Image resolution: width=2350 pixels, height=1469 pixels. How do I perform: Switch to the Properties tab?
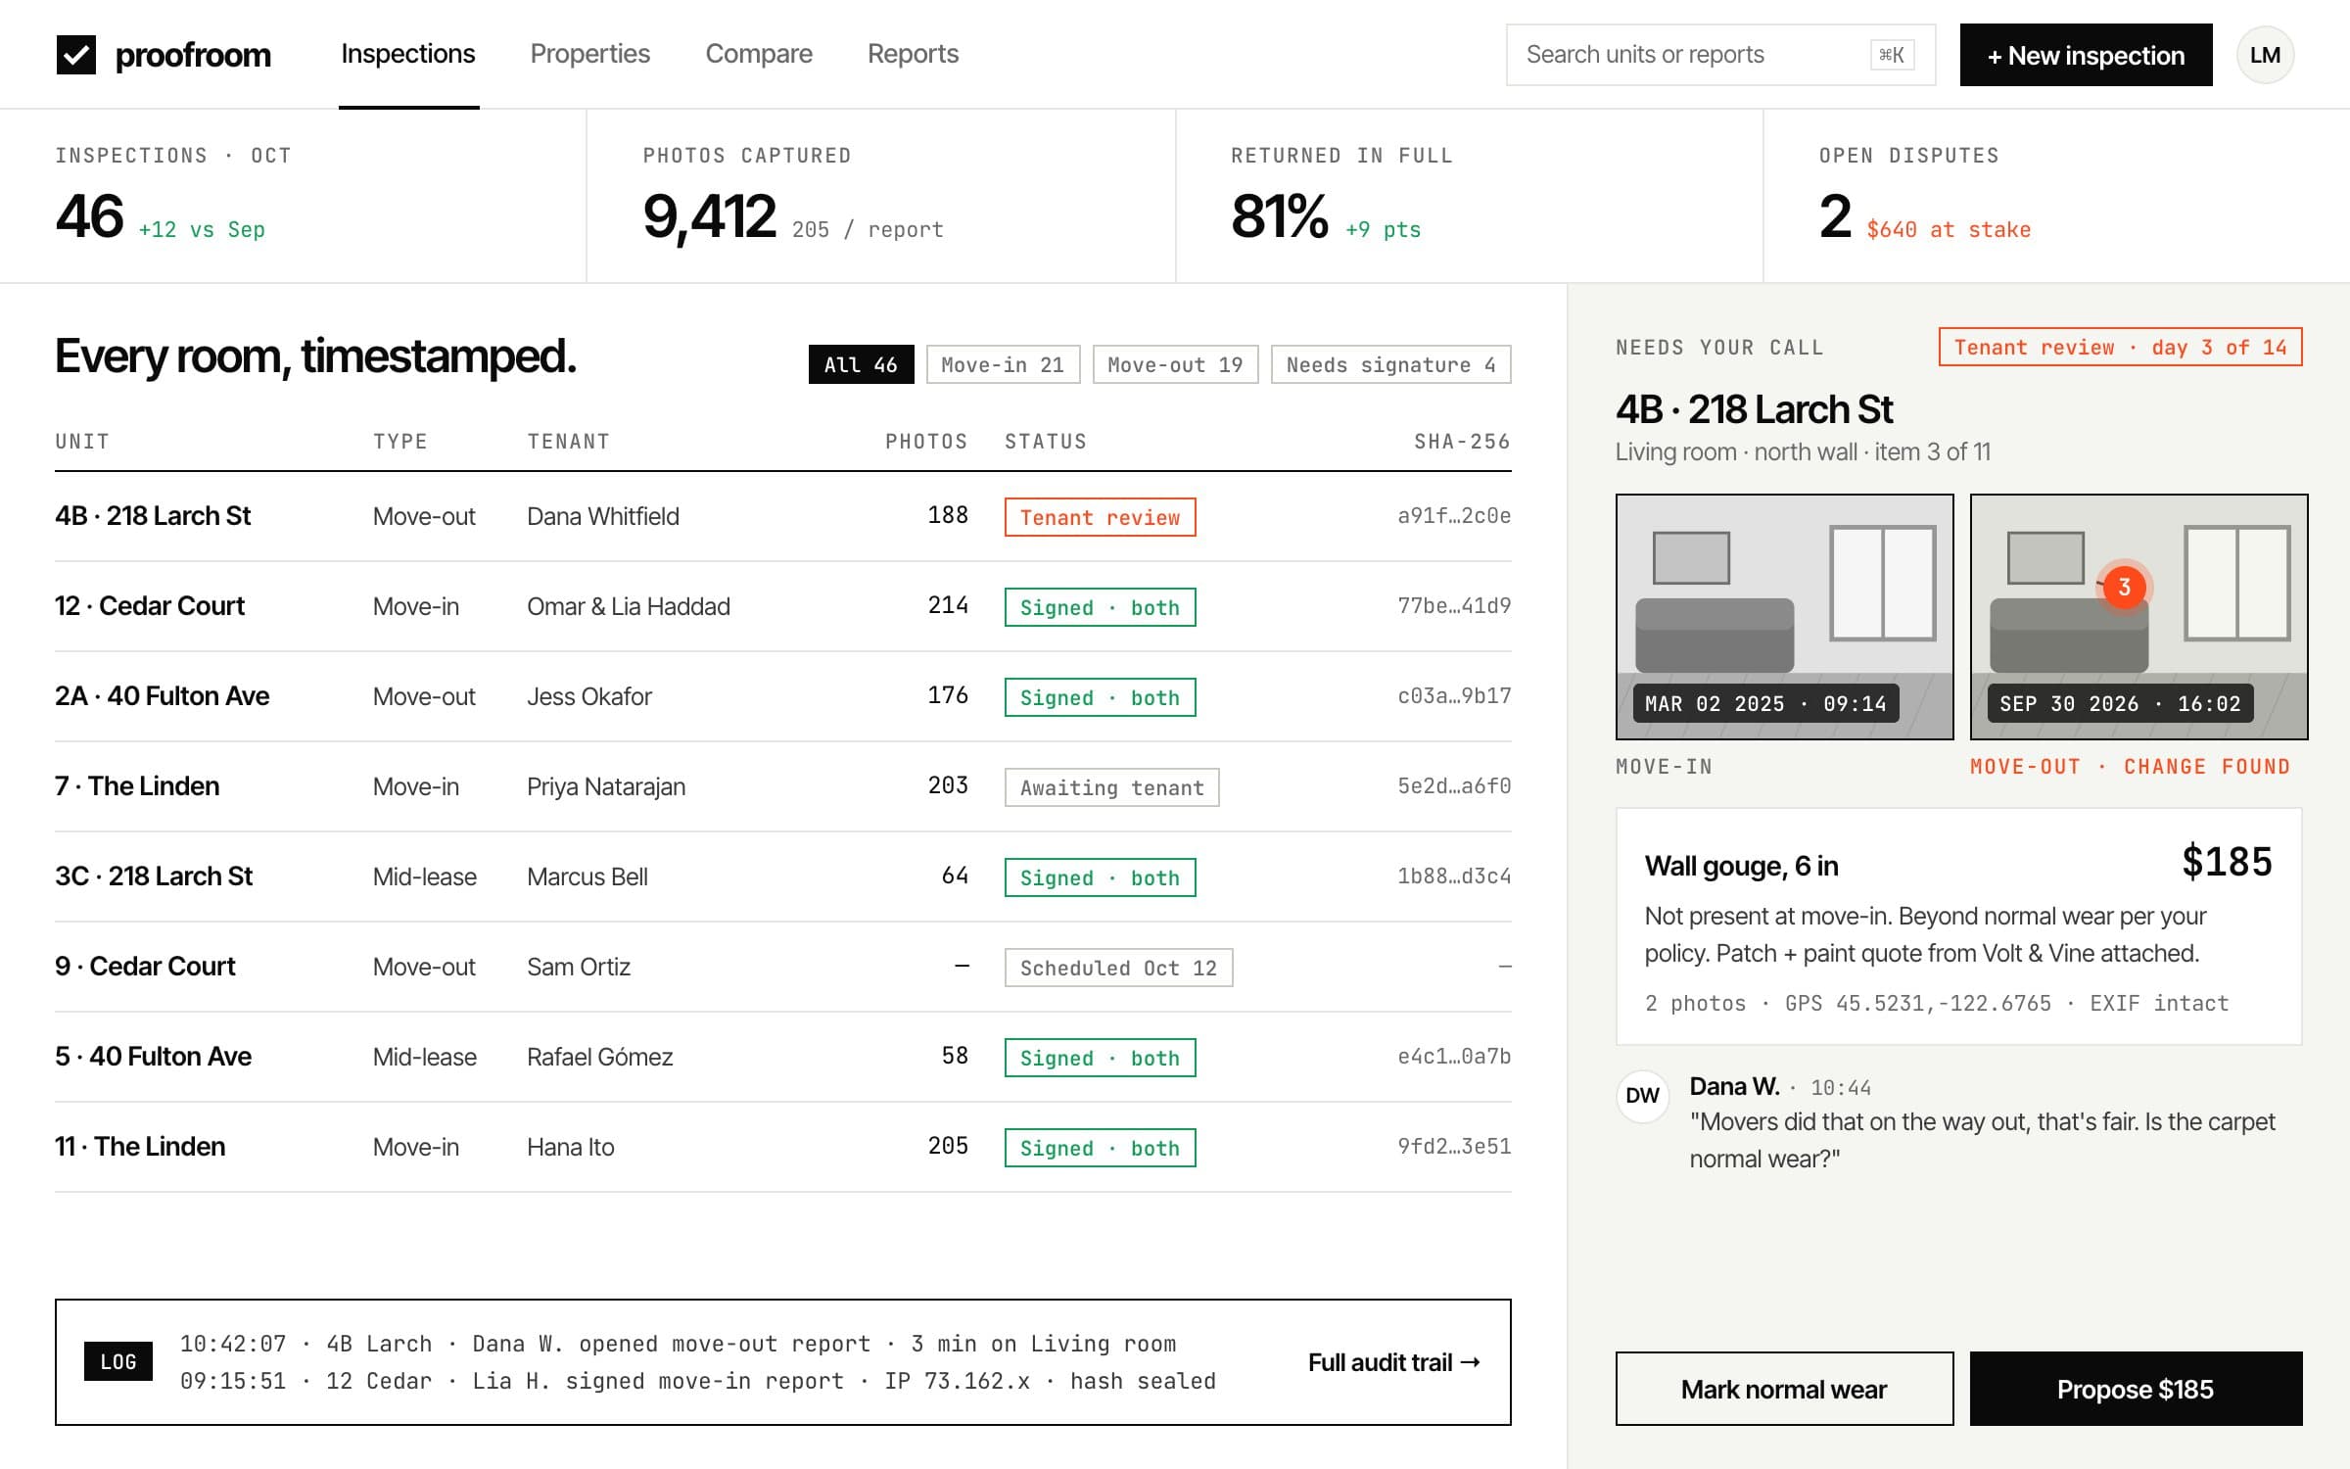point(590,54)
